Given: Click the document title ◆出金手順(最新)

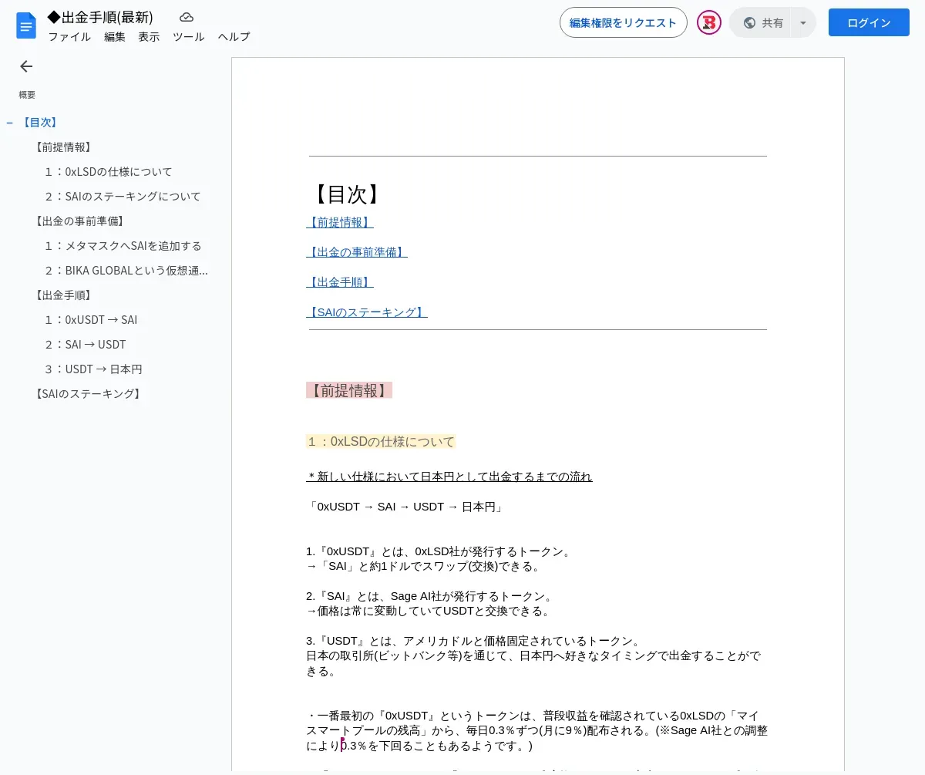Looking at the screenshot, I should (100, 17).
